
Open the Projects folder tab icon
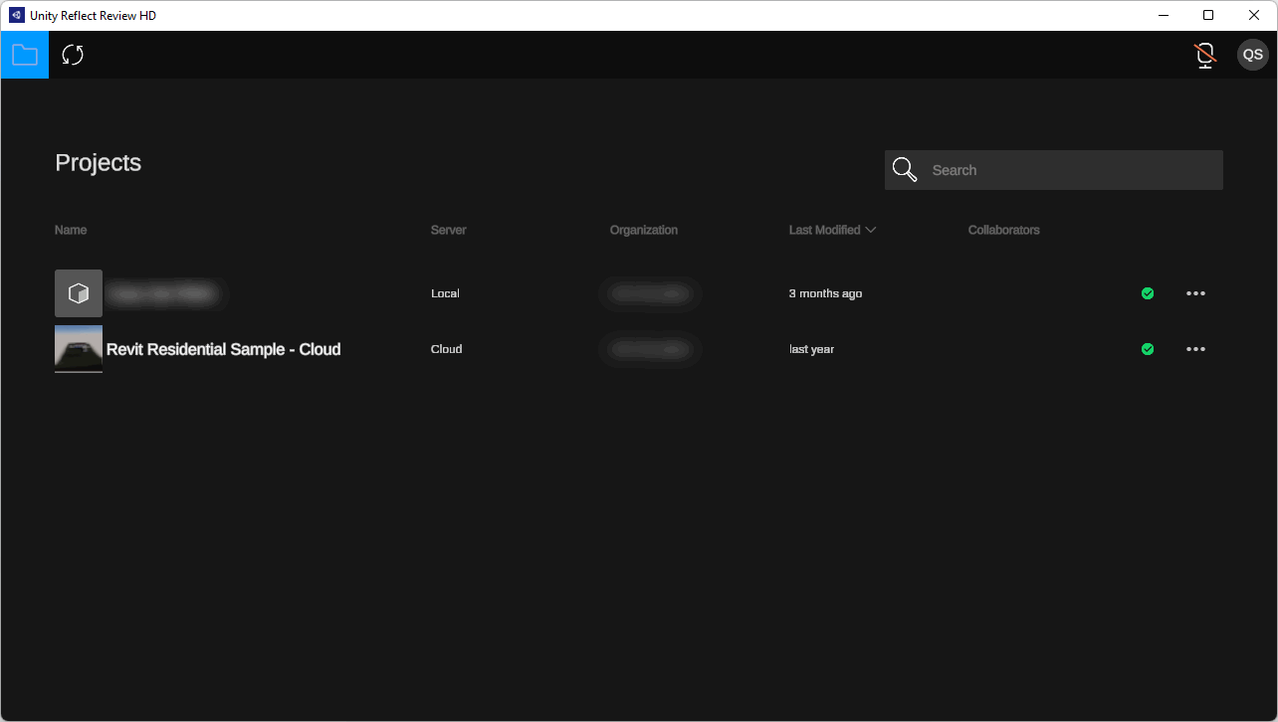(25, 55)
